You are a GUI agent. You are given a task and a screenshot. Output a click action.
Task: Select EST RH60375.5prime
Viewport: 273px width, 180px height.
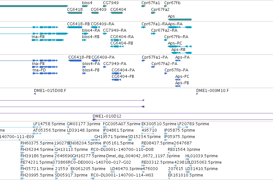pos(37,143)
